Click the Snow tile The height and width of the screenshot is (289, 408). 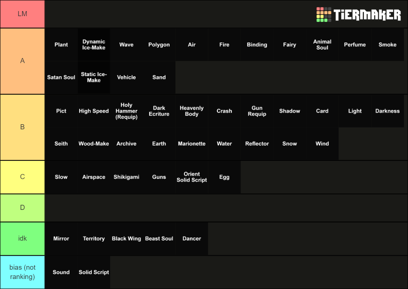point(290,144)
